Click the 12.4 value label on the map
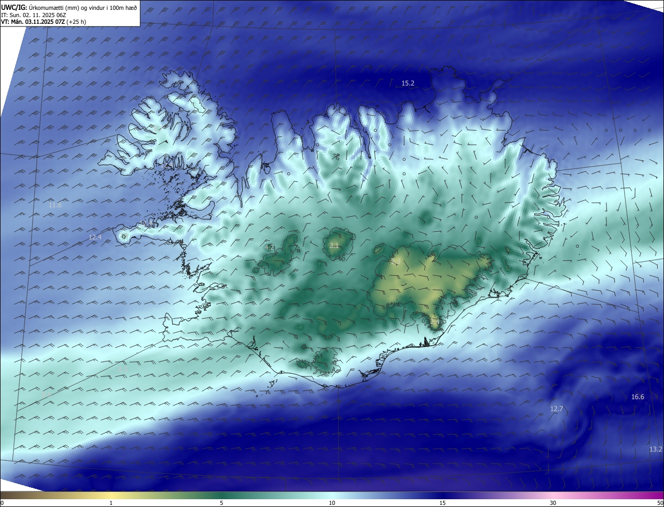 tap(95, 237)
